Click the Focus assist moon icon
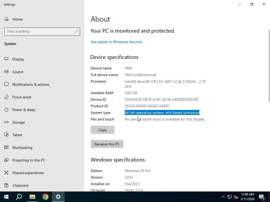Image resolution: width=270 pixels, height=202 pixels. coord(6,97)
